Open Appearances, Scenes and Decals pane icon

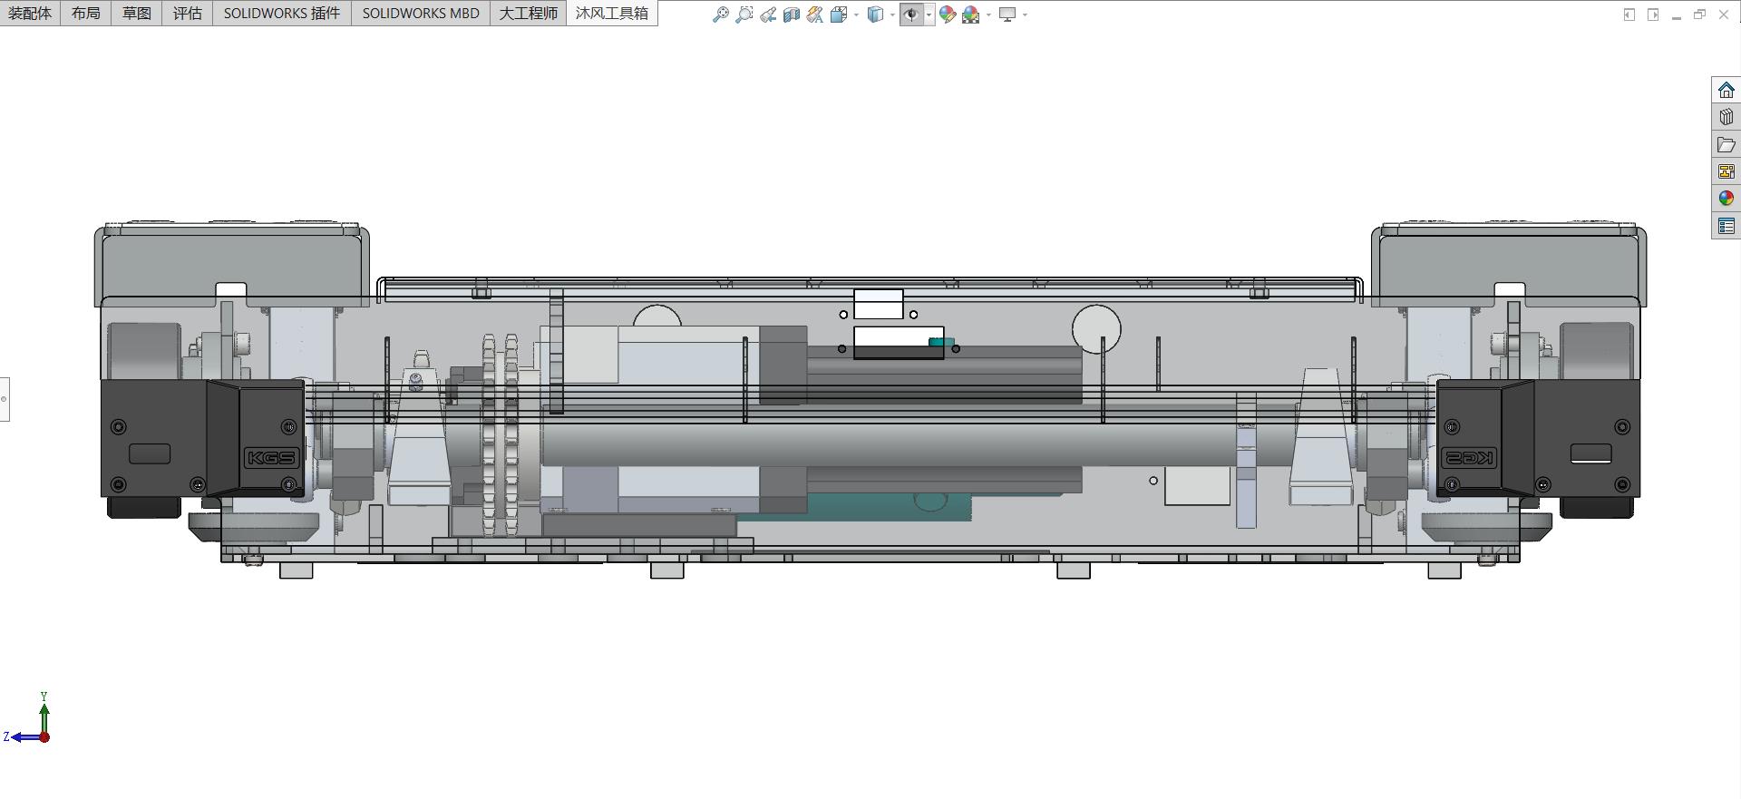pyautogui.click(x=1726, y=199)
